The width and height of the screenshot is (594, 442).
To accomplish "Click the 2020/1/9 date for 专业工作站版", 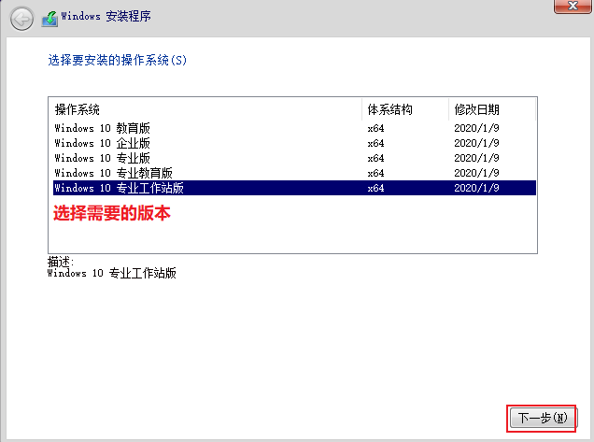I will [x=476, y=188].
